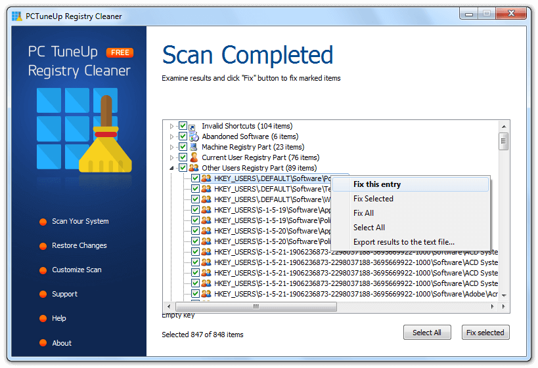Click the Current User Registry Part icon
The width and height of the screenshot is (538, 368).
pos(194,157)
